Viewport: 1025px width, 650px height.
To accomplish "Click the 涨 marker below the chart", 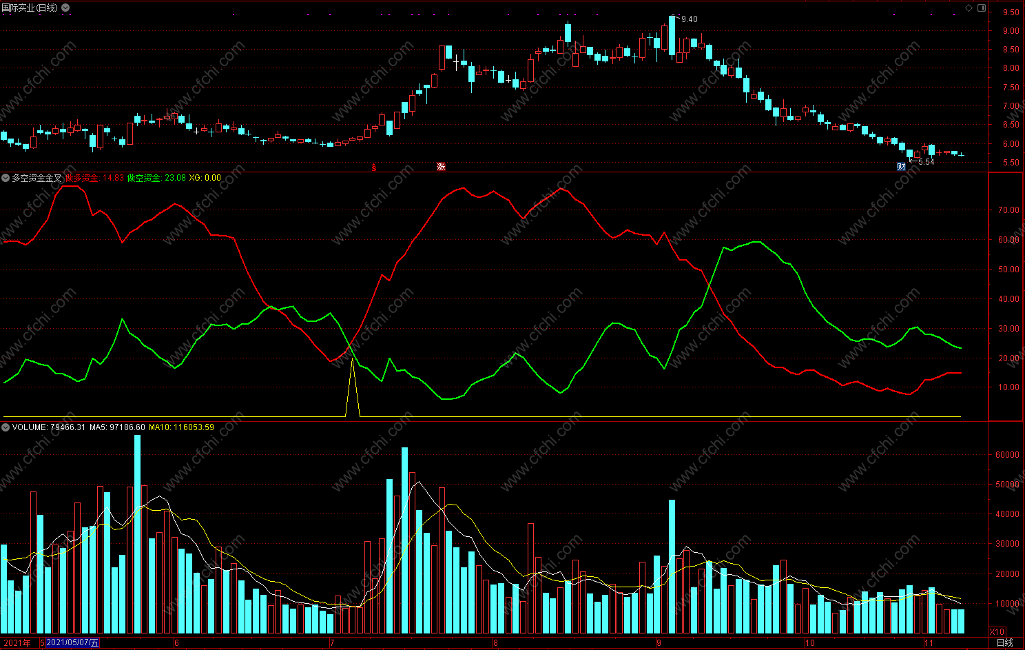I will 441,167.
